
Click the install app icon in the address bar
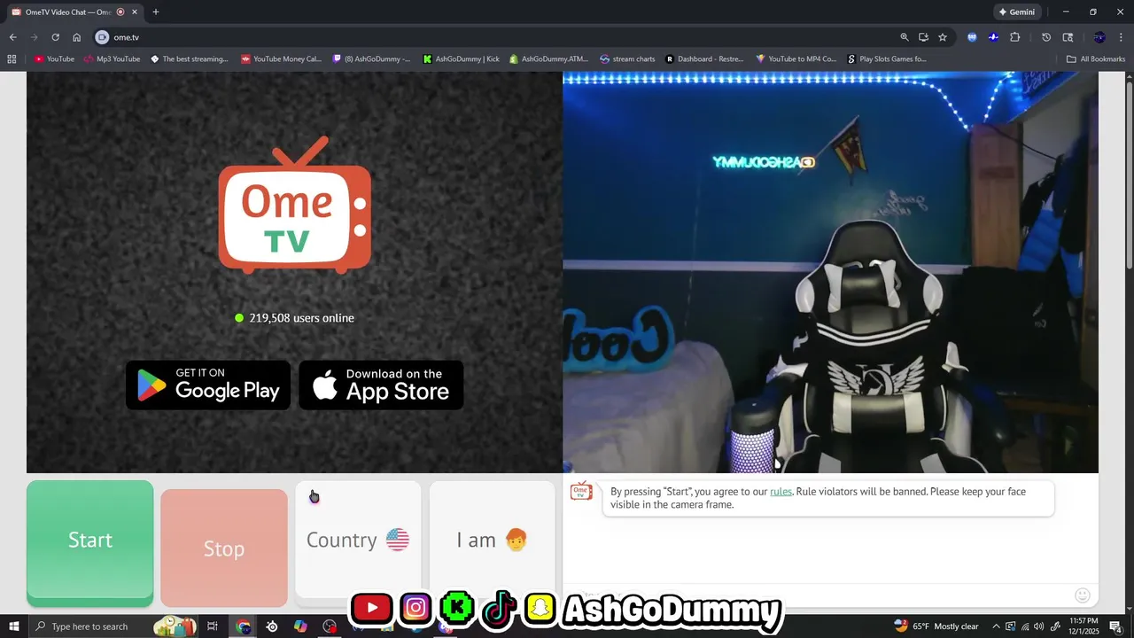tap(923, 37)
